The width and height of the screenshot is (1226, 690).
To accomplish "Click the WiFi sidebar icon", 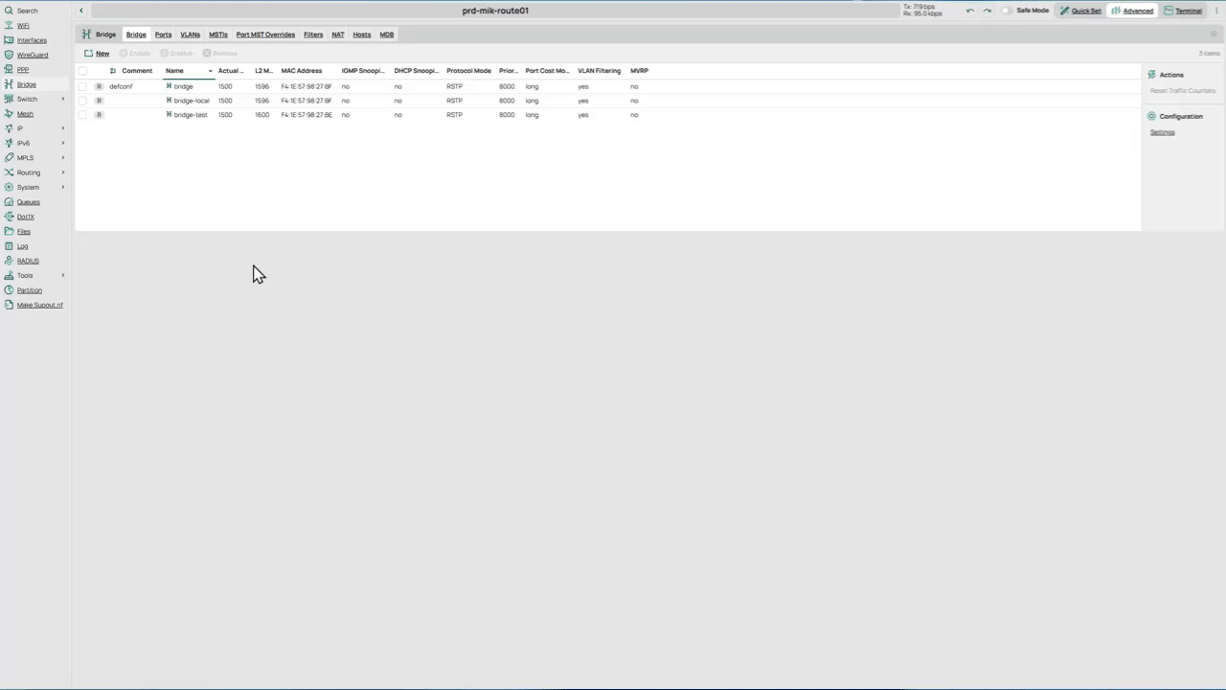I will click(9, 26).
